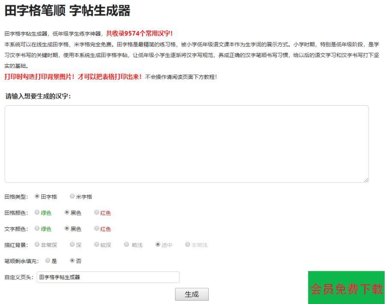The height and width of the screenshot is (304, 385).
Task: Select 非常浅 for 描红背景
Action: tap(187, 244)
